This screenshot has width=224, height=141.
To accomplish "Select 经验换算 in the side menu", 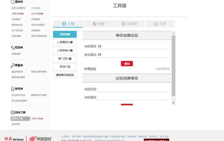I will click(65, 34).
